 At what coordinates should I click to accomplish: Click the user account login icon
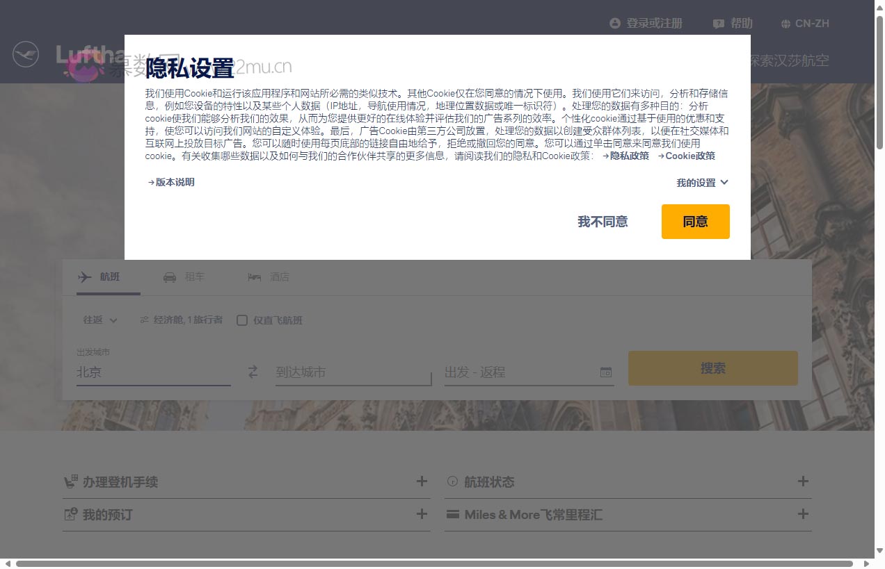pyautogui.click(x=614, y=24)
